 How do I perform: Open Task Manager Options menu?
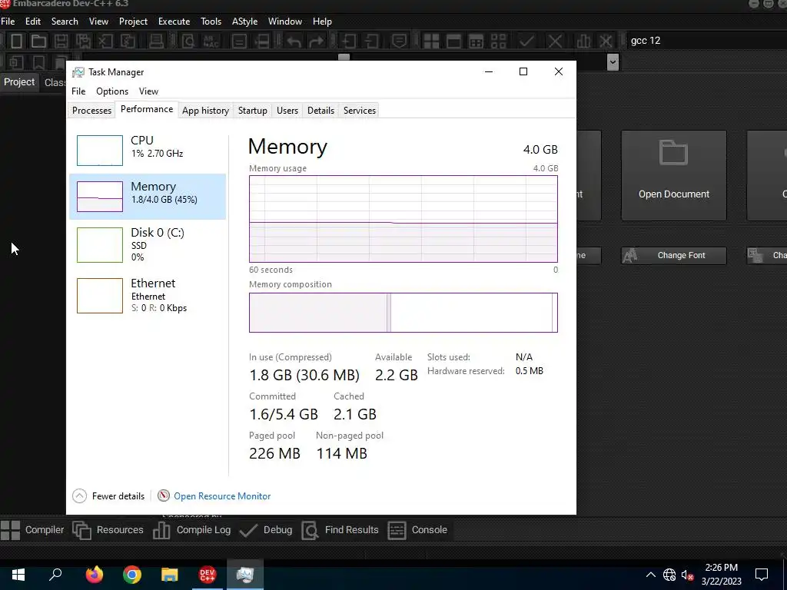112,91
